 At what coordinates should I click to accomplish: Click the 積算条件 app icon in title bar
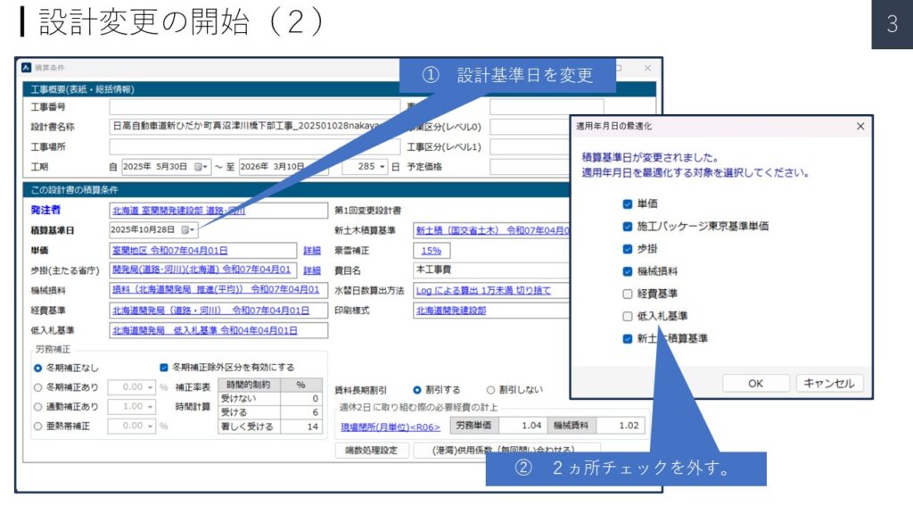pos(26,68)
